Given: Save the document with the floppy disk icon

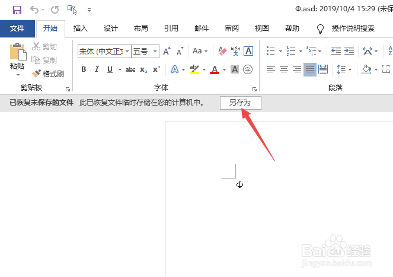Looking at the screenshot, I should pos(17,9).
